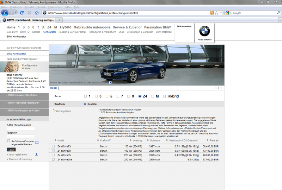This screenshot has height=190, width=282.
Task: Click the Login button
Action: point(11,150)
